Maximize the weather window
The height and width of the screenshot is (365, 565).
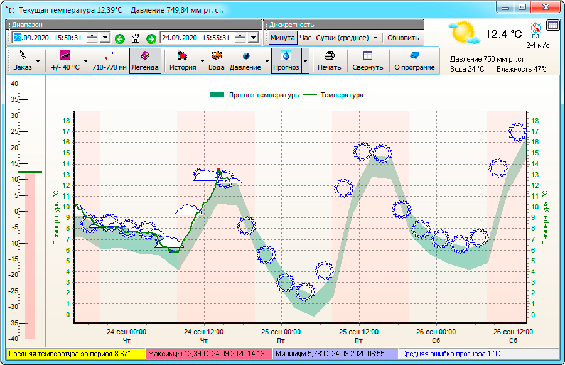click(x=522, y=7)
